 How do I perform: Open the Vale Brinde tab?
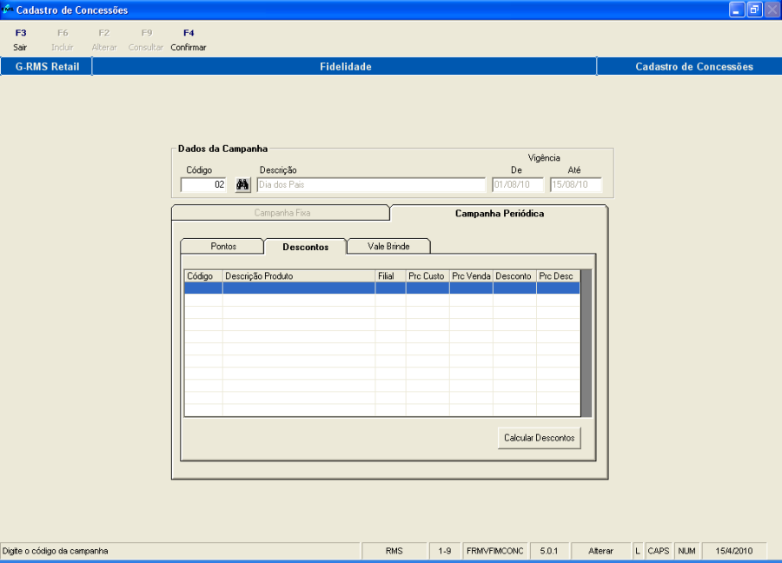pos(388,247)
